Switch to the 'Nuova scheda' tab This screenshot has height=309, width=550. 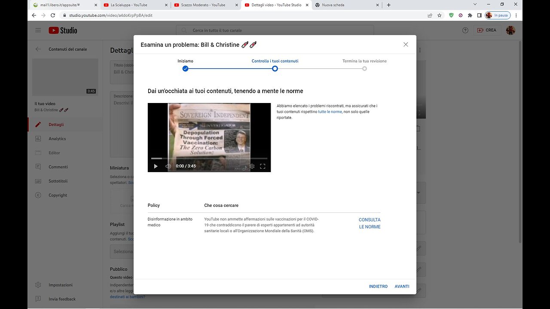333,5
